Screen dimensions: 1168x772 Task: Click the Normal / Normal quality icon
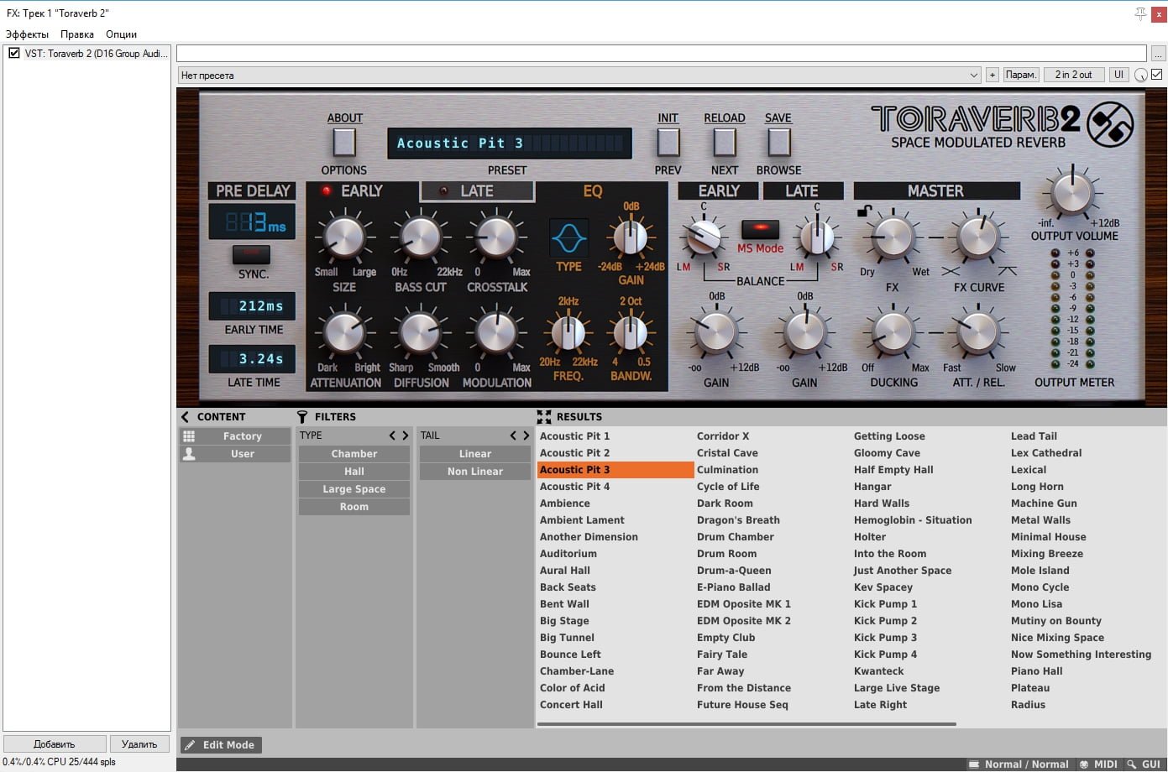pyautogui.click(x=974, y=764)
